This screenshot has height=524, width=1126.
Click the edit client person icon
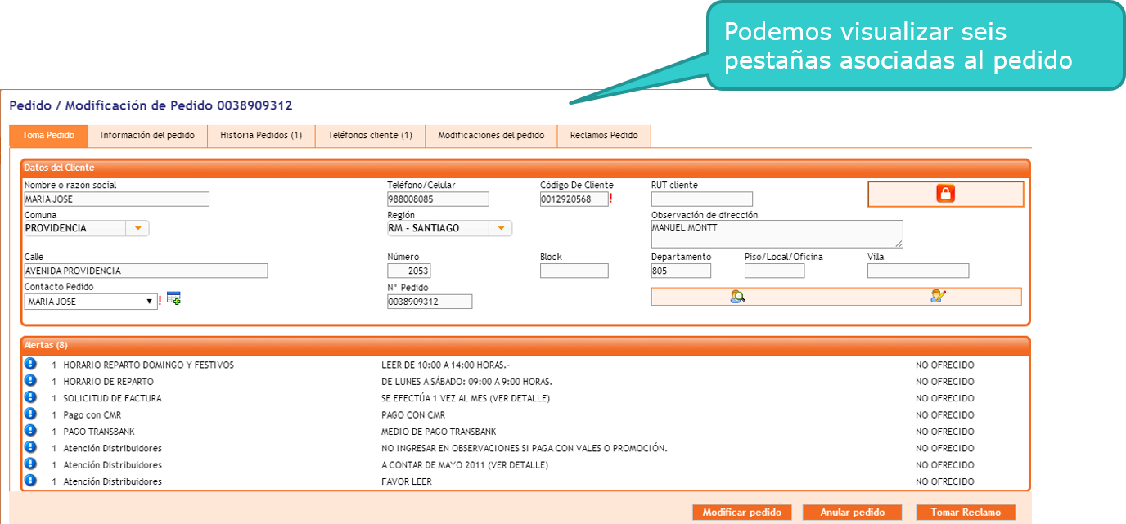(x=938, y=296)
